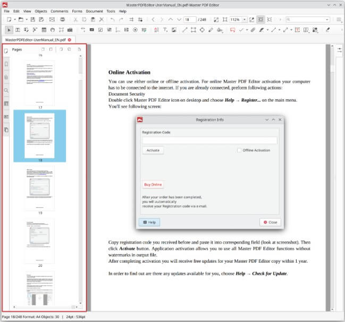Click the New document icon
Viewport: 345px width, 322px height.
pyautogui.click(x=9, y=20)
